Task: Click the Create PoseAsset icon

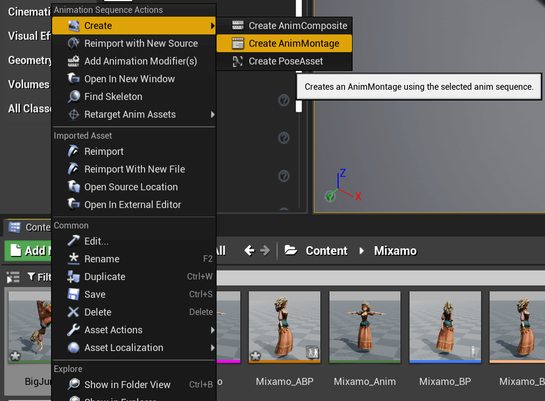Action: [x=238, y=61]
